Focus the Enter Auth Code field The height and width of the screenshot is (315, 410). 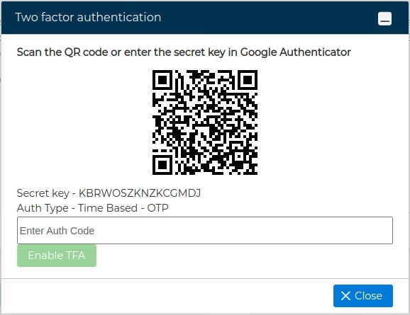(205, 231)
